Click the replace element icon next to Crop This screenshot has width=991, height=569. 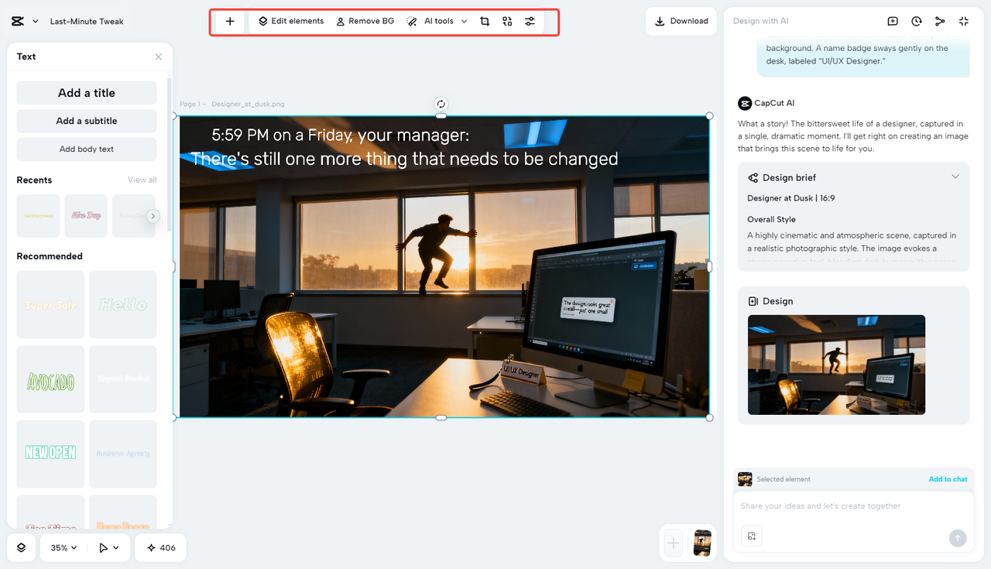pyautogui.click(x=507, y=21)
